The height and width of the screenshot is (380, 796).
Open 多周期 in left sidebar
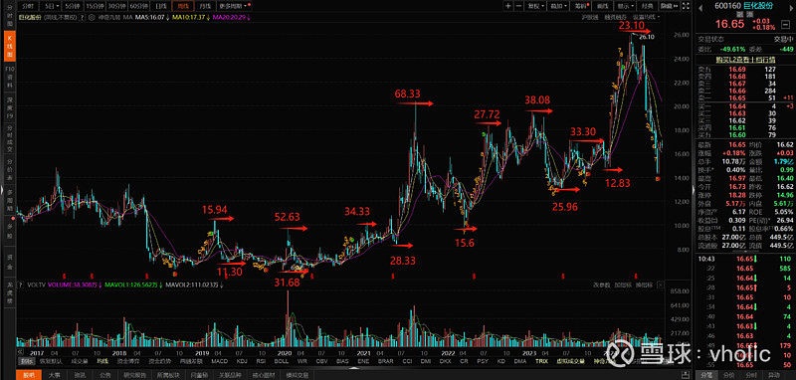pos(9,200)
